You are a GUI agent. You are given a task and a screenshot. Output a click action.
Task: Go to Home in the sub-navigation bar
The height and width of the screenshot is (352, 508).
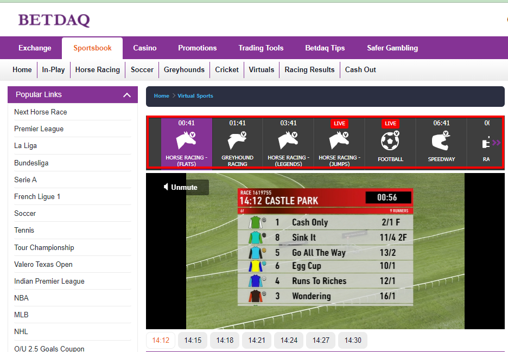click(22, 69)
